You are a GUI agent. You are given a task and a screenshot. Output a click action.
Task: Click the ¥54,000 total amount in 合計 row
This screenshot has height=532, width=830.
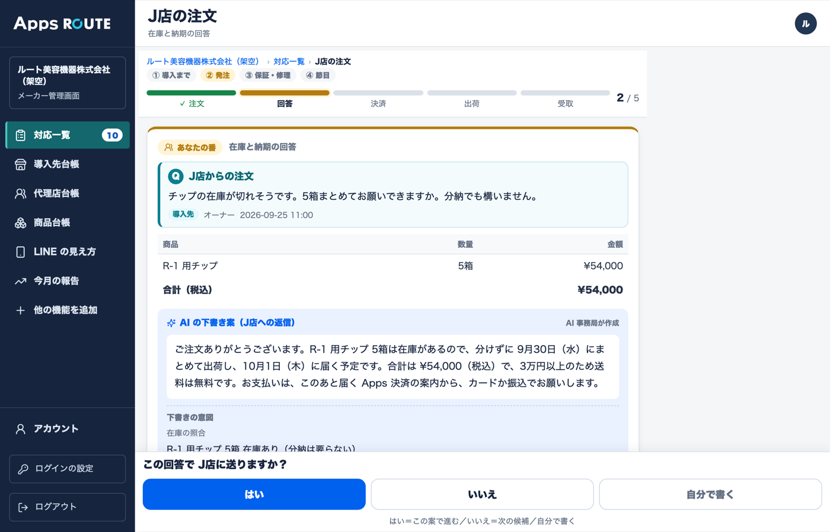[600, 290]
